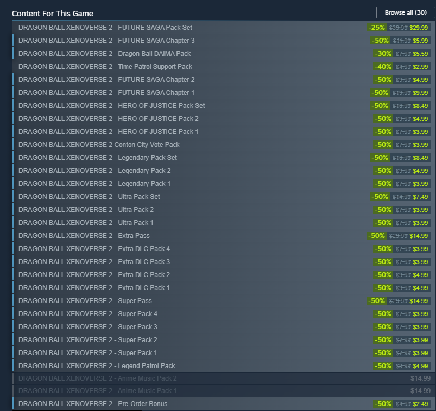Click $14.99 price of Anime Music Pack 2
The image size is (436, 411).
pos(420,378)
